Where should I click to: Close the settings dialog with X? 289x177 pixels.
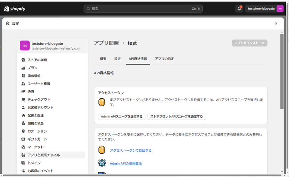[x=276, y=24]
